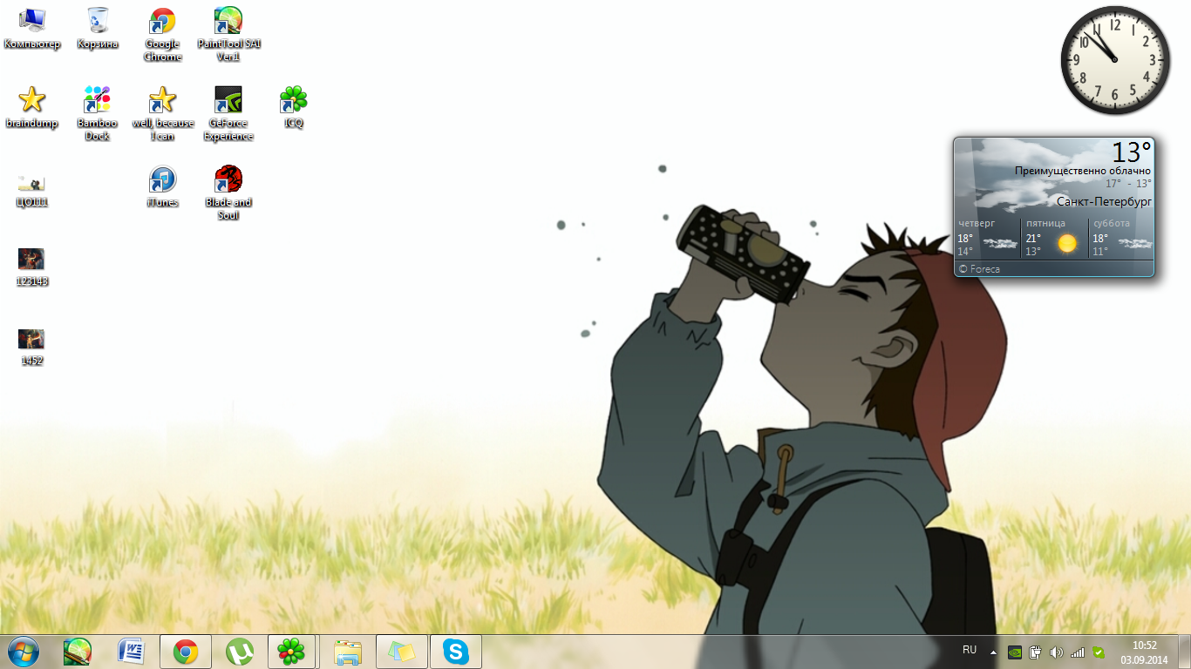
Task: Click the Show desktop strip
Action: [1185, 652]
